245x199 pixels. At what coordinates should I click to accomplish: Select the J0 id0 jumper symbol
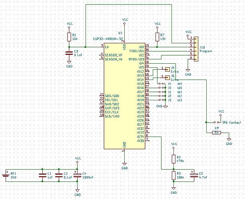[x=162, y=88]
